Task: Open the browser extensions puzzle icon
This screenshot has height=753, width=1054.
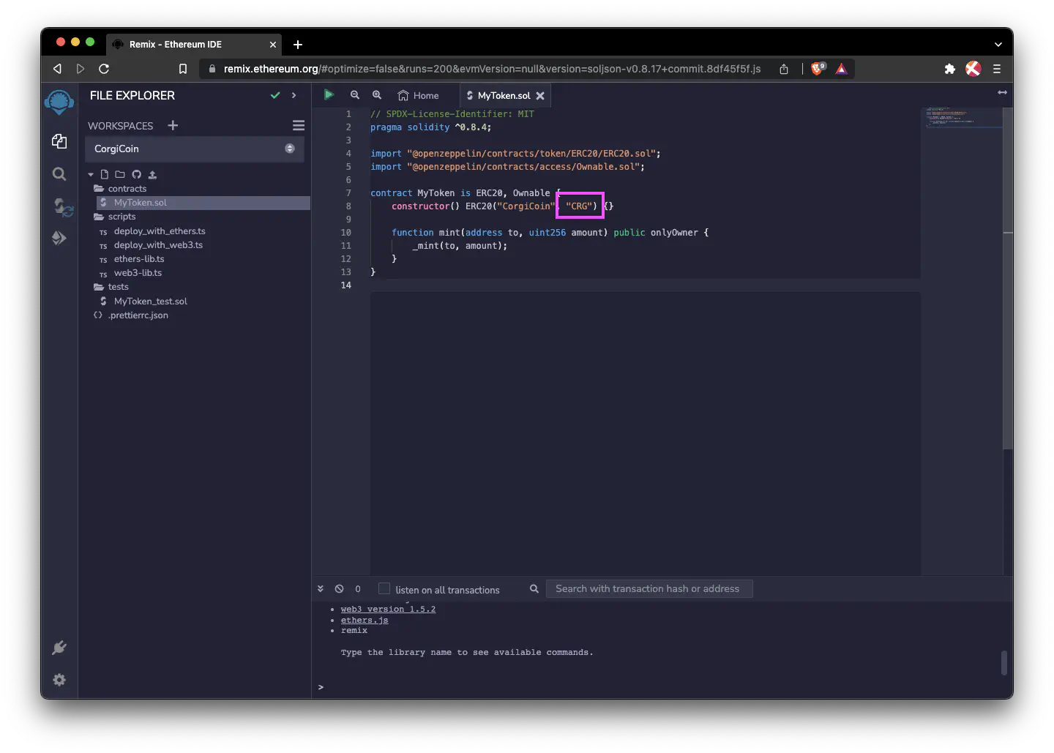Action: point(949,69)
